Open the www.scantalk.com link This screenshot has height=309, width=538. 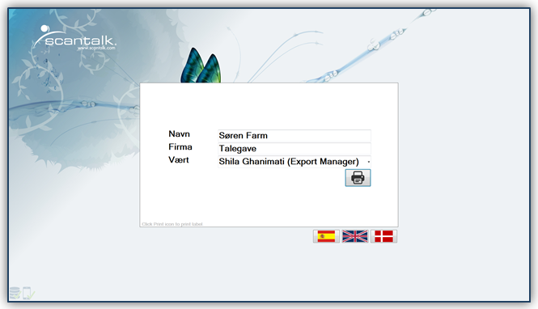pos(96,48)
